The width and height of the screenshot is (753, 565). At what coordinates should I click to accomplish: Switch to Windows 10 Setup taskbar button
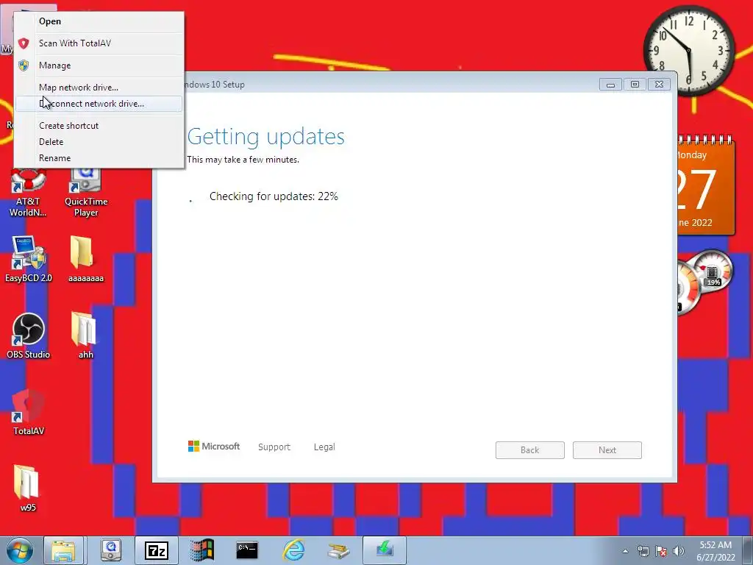point(385,550)
